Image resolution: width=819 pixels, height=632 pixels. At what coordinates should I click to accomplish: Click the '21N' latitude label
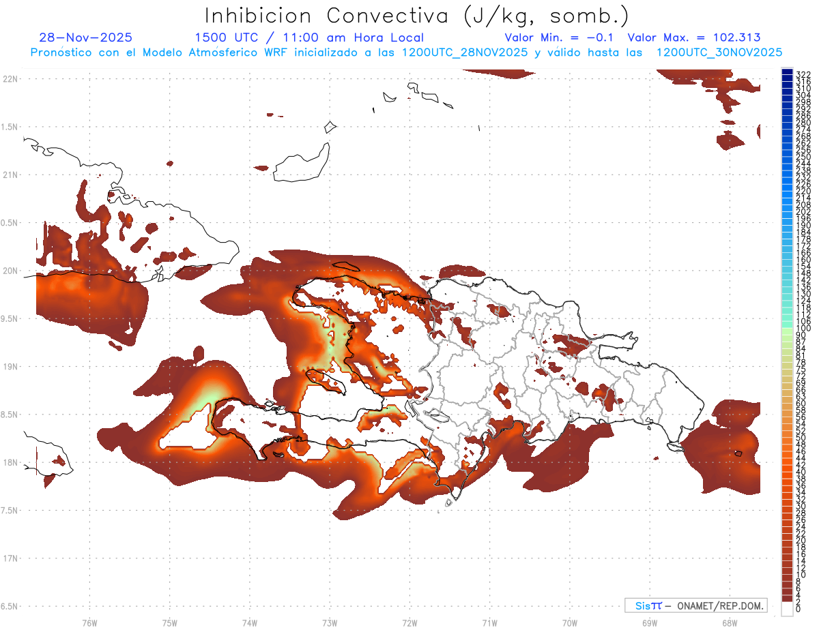(x=10, y=175)
